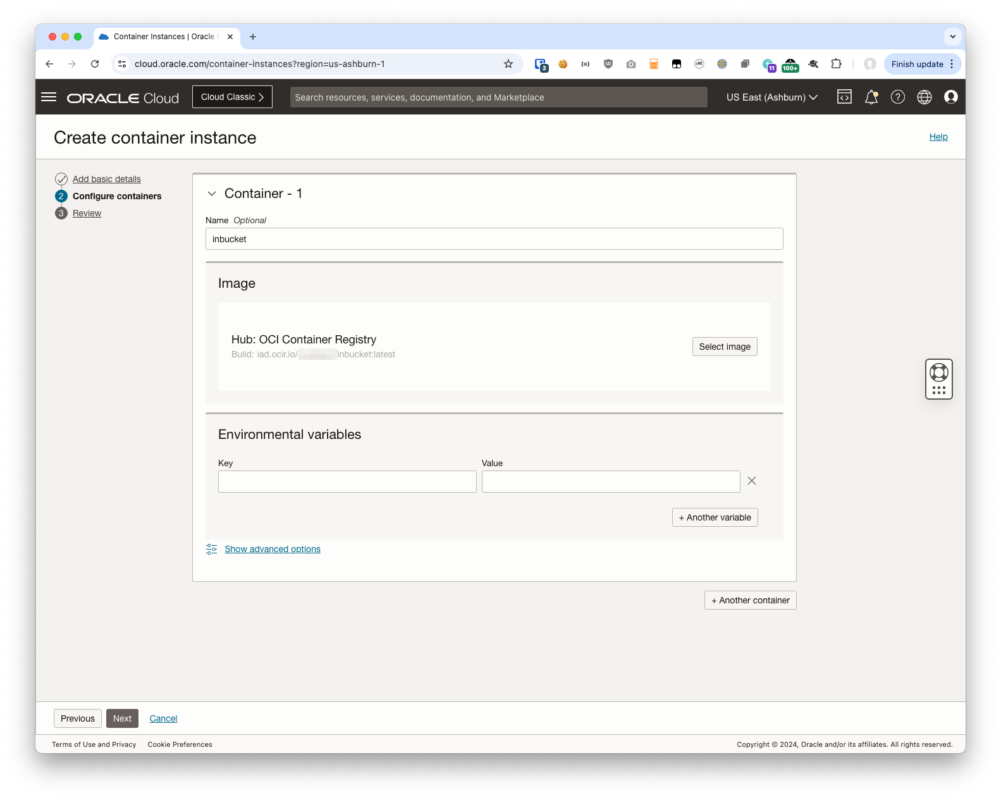Click the Select image button
The width and height of the screenshot is (1001, 800).
[x=725, y=347]
